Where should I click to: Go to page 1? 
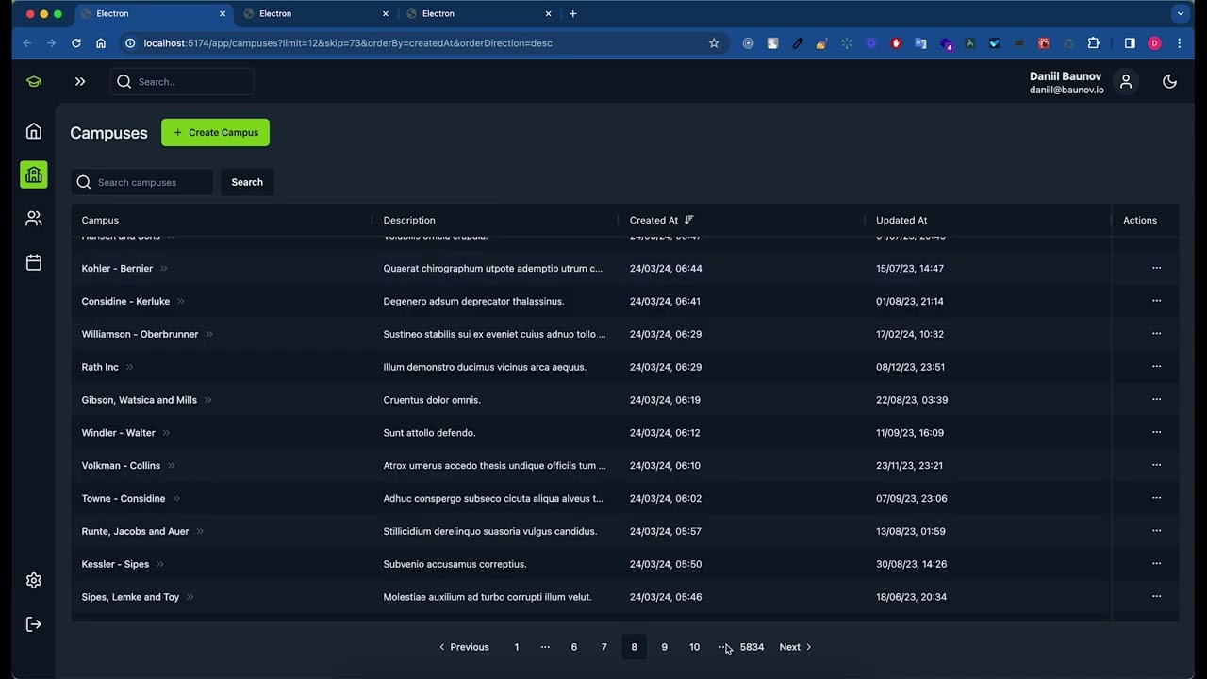(517, 647)
